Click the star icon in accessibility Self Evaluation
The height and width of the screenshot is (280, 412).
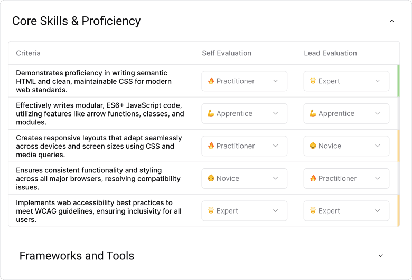[x=211, y=211]
